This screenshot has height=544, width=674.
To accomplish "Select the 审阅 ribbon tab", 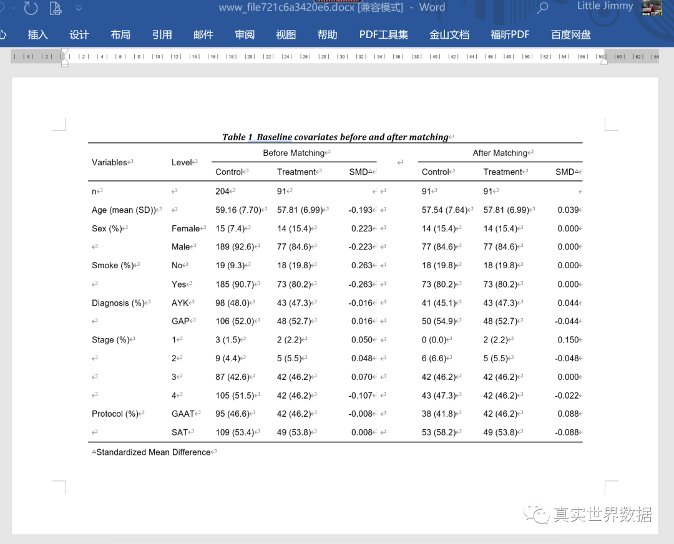I will point(245,35).
